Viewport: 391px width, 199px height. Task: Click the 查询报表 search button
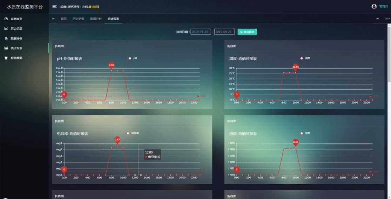(247, 32)
